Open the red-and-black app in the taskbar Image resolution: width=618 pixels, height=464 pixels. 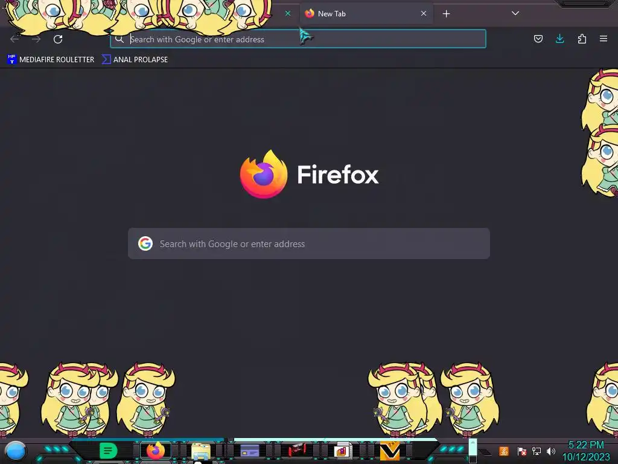[296, 451]
